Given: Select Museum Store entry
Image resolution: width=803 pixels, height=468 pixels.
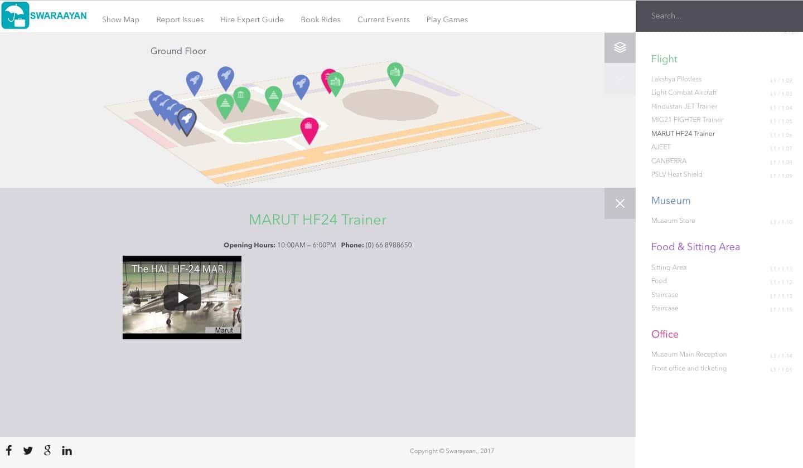Looking at the screenshot, I should point(673,221).
